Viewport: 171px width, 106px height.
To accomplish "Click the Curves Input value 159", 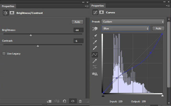I will [120, 102].
